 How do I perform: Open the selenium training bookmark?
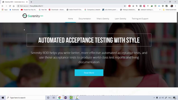click(146, 10)
